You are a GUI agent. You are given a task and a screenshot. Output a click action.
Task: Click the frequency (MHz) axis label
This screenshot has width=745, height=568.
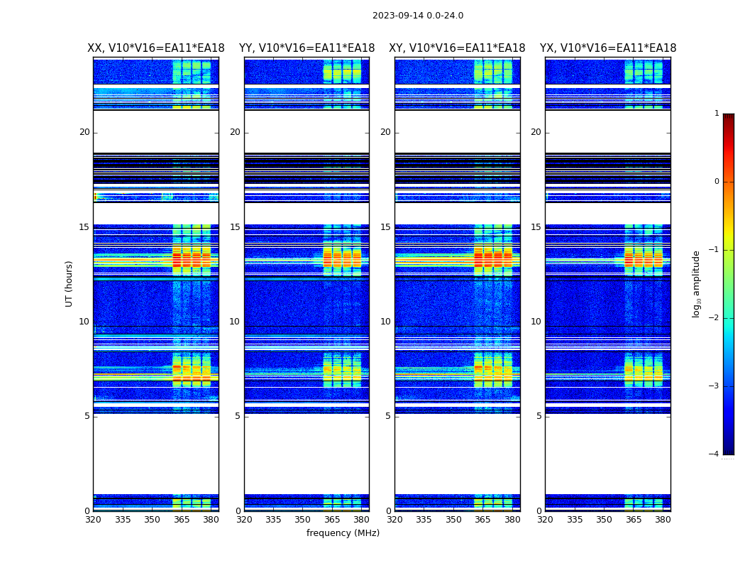[x=343, y=533]
